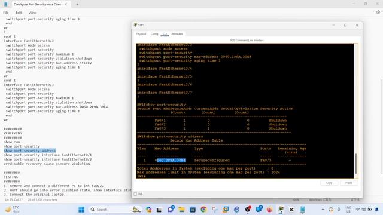Viewport: 383px width, 215px height.
Task: Open the CapCut taskbar icon
Action: (x=291, y=210)
